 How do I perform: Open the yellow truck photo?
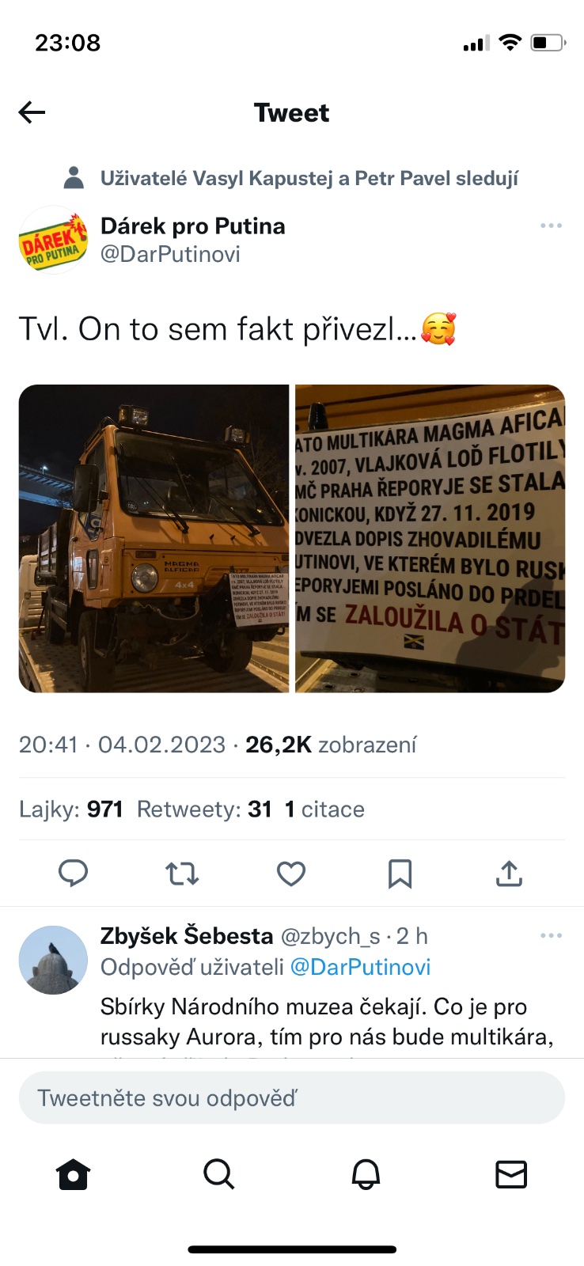click(154, 539)
